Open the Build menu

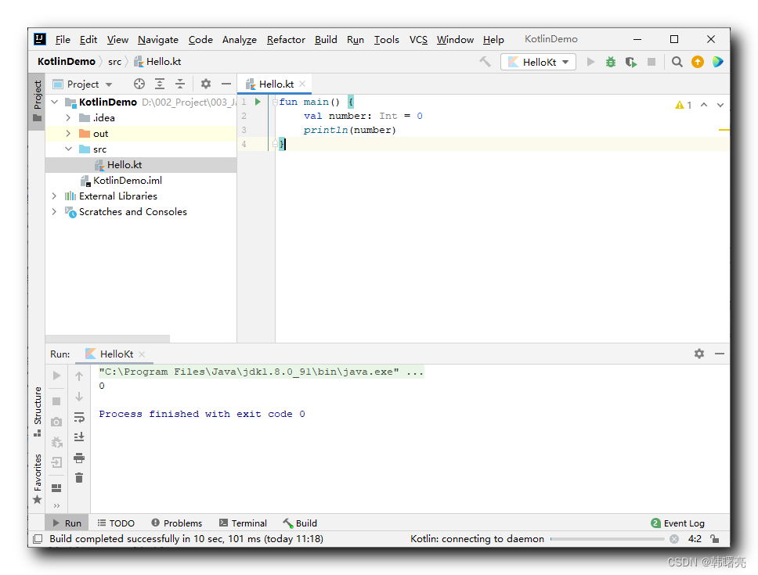point(326,40)
